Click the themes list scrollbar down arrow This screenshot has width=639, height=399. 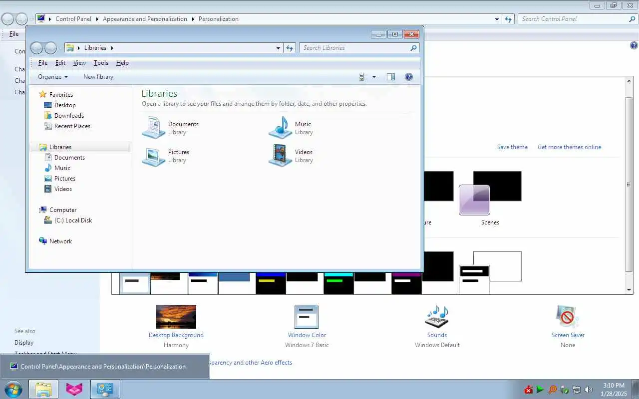(629, 290)
